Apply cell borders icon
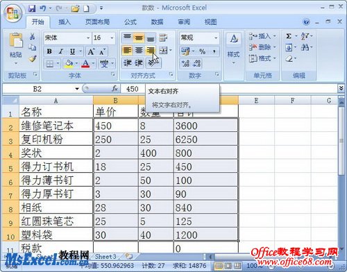Screen dimensions: 347x272 (x=50, y=64)
